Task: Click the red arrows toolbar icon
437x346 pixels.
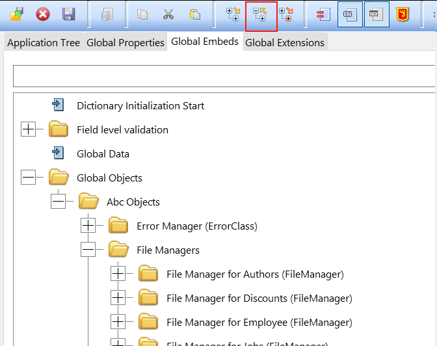Action: pyautogui.click(x=323, y=14)
